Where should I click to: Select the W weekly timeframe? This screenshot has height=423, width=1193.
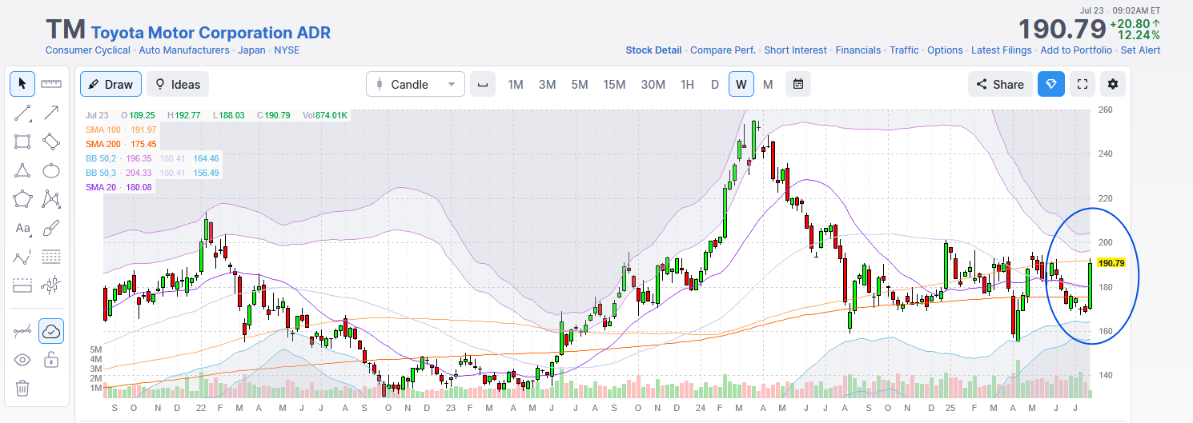click(741, 84)
